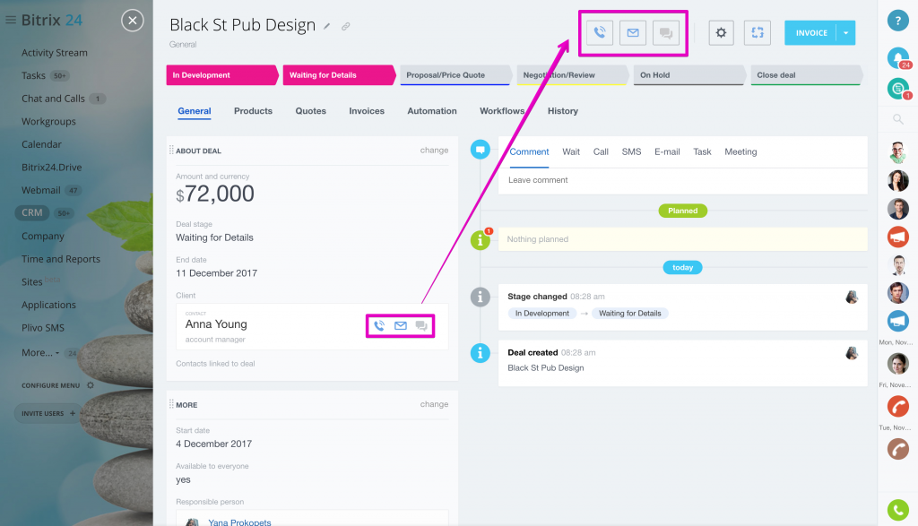
Task: Click the search magnifier in right sidebar
Action: click(897, 119)
